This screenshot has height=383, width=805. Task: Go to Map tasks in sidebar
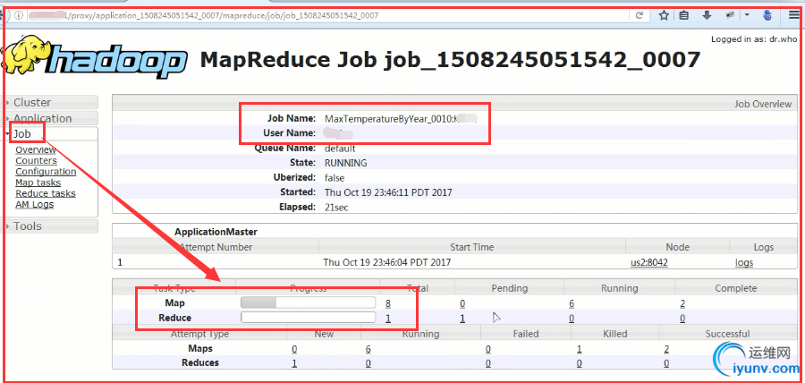[x=38, y=183]
